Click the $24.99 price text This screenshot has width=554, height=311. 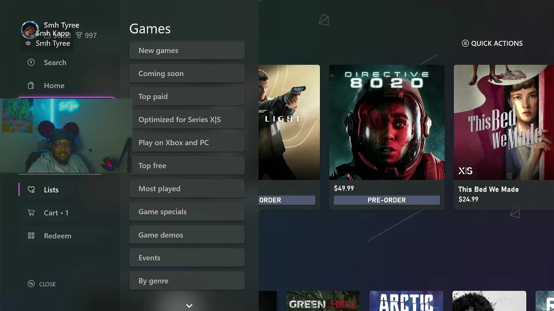pyautogui.click(x=468, y=199)
